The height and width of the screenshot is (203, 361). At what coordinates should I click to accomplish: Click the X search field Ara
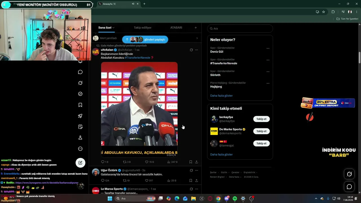[240, 28]
